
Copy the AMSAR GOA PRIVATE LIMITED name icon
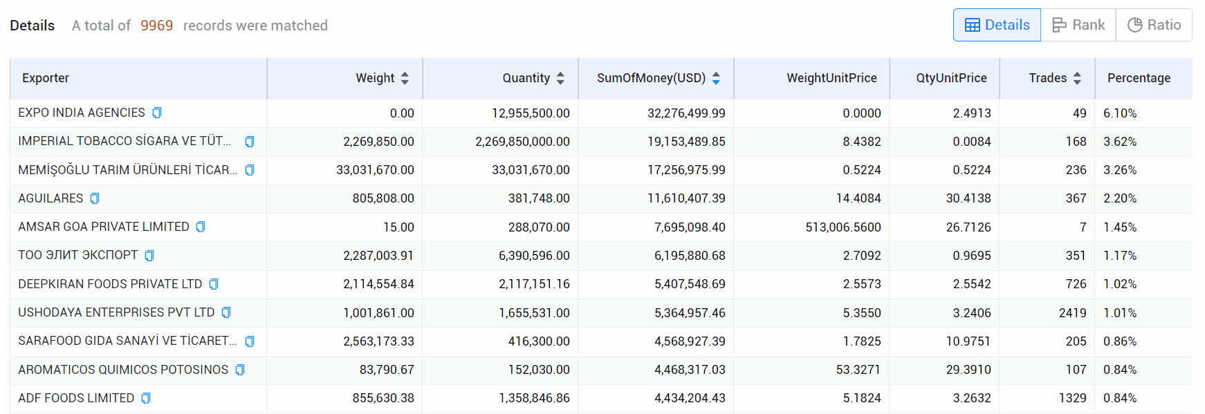(x=201, y=227)
